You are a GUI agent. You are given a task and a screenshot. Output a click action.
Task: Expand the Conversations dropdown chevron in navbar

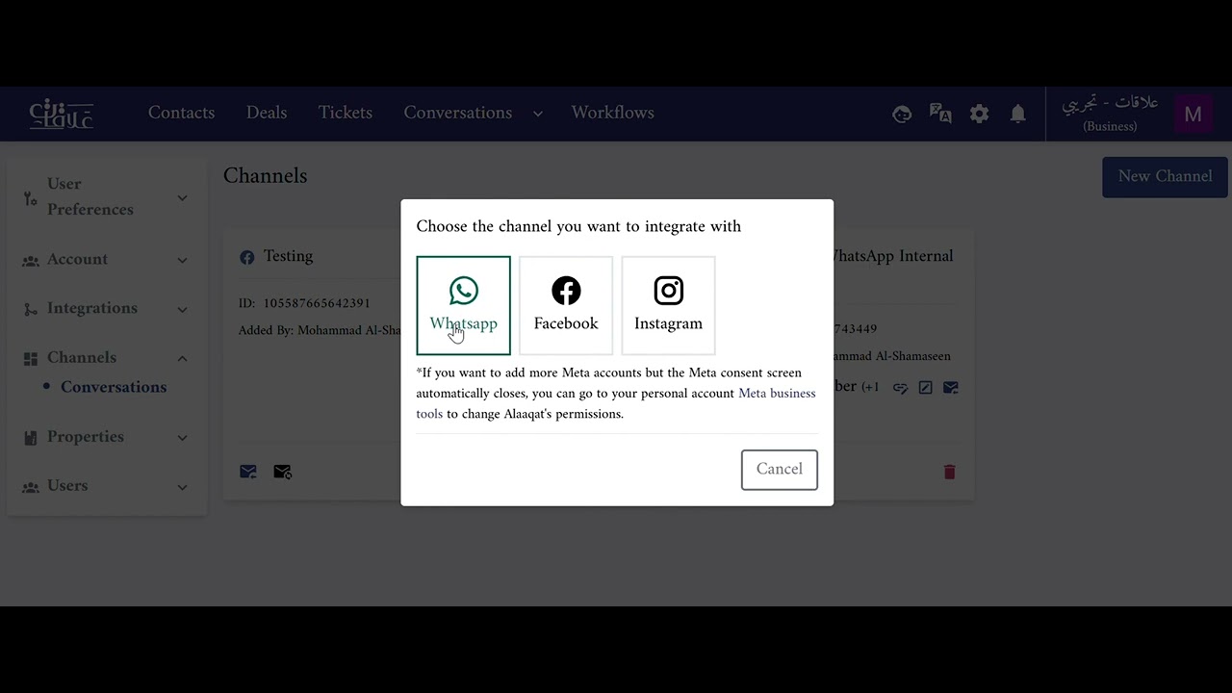point(538,114)
